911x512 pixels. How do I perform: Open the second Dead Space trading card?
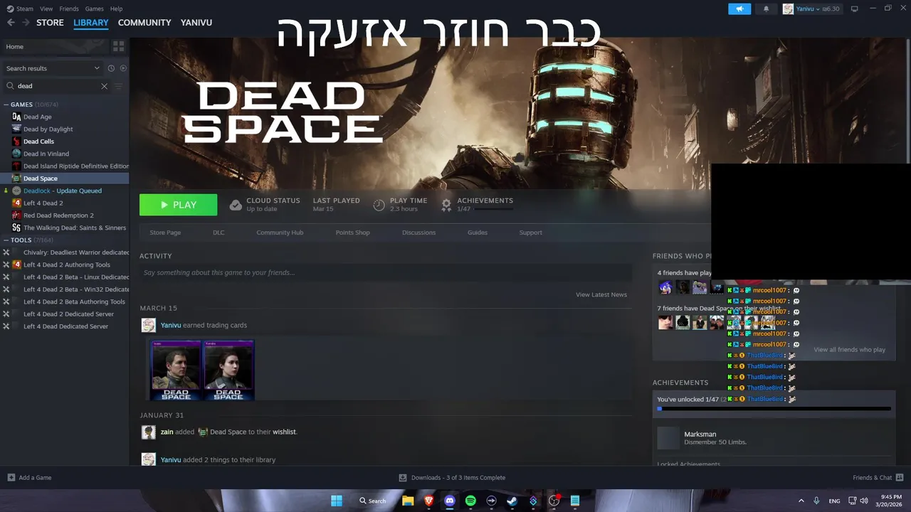pos(228,370)
